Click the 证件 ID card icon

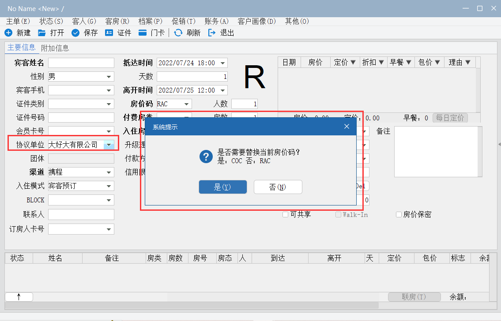pyautogui.click(x=109, y=33)
